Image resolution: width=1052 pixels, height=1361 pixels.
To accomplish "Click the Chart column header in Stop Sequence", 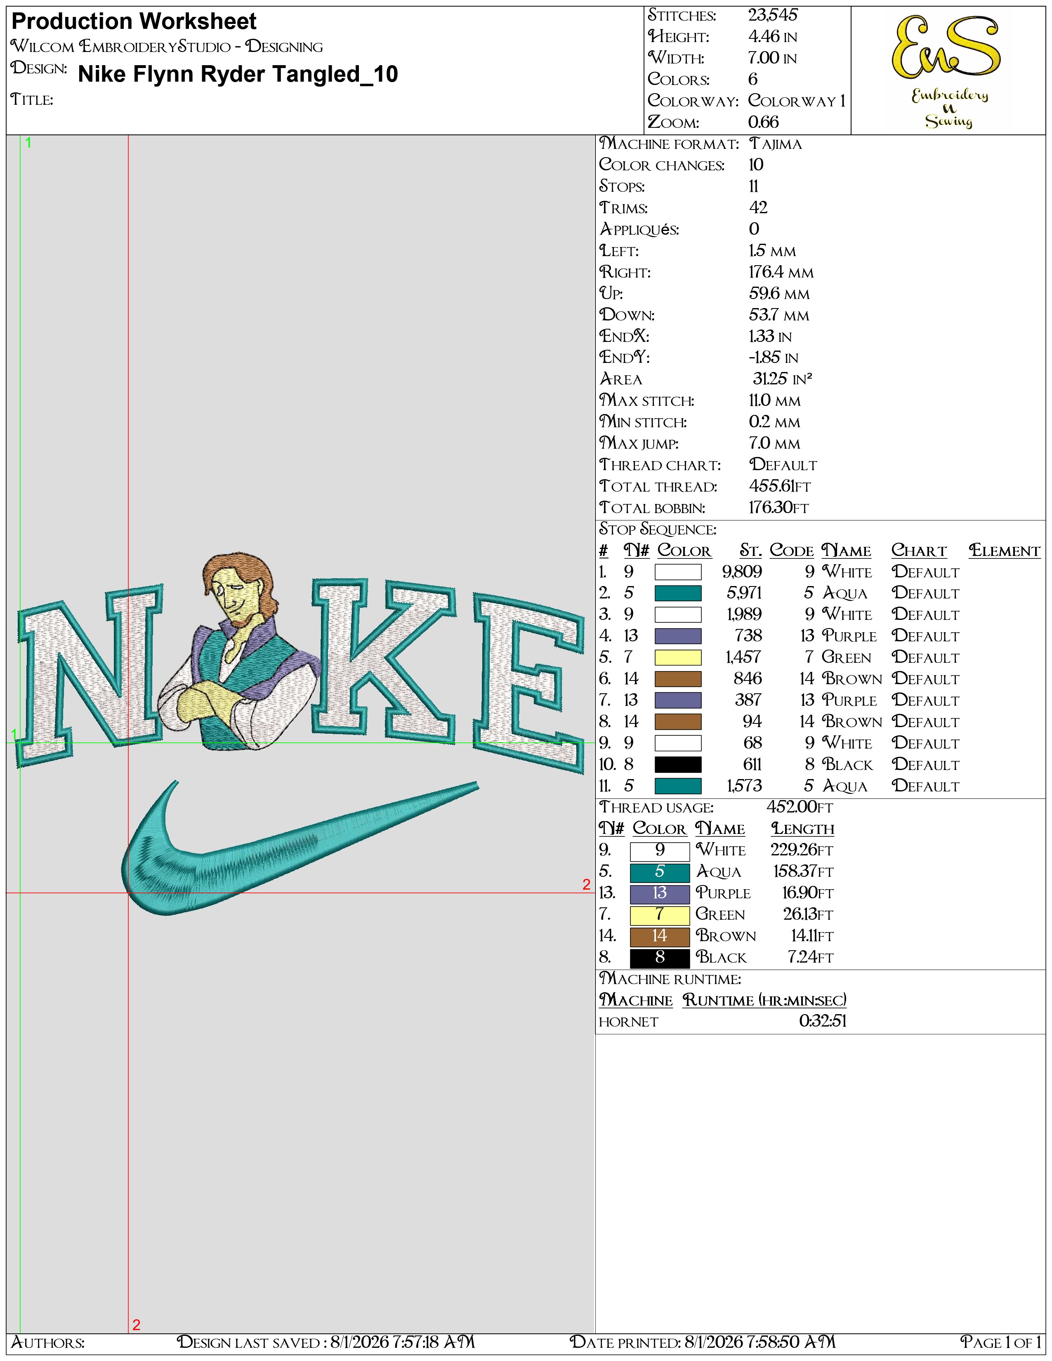I will click(919, 551).
